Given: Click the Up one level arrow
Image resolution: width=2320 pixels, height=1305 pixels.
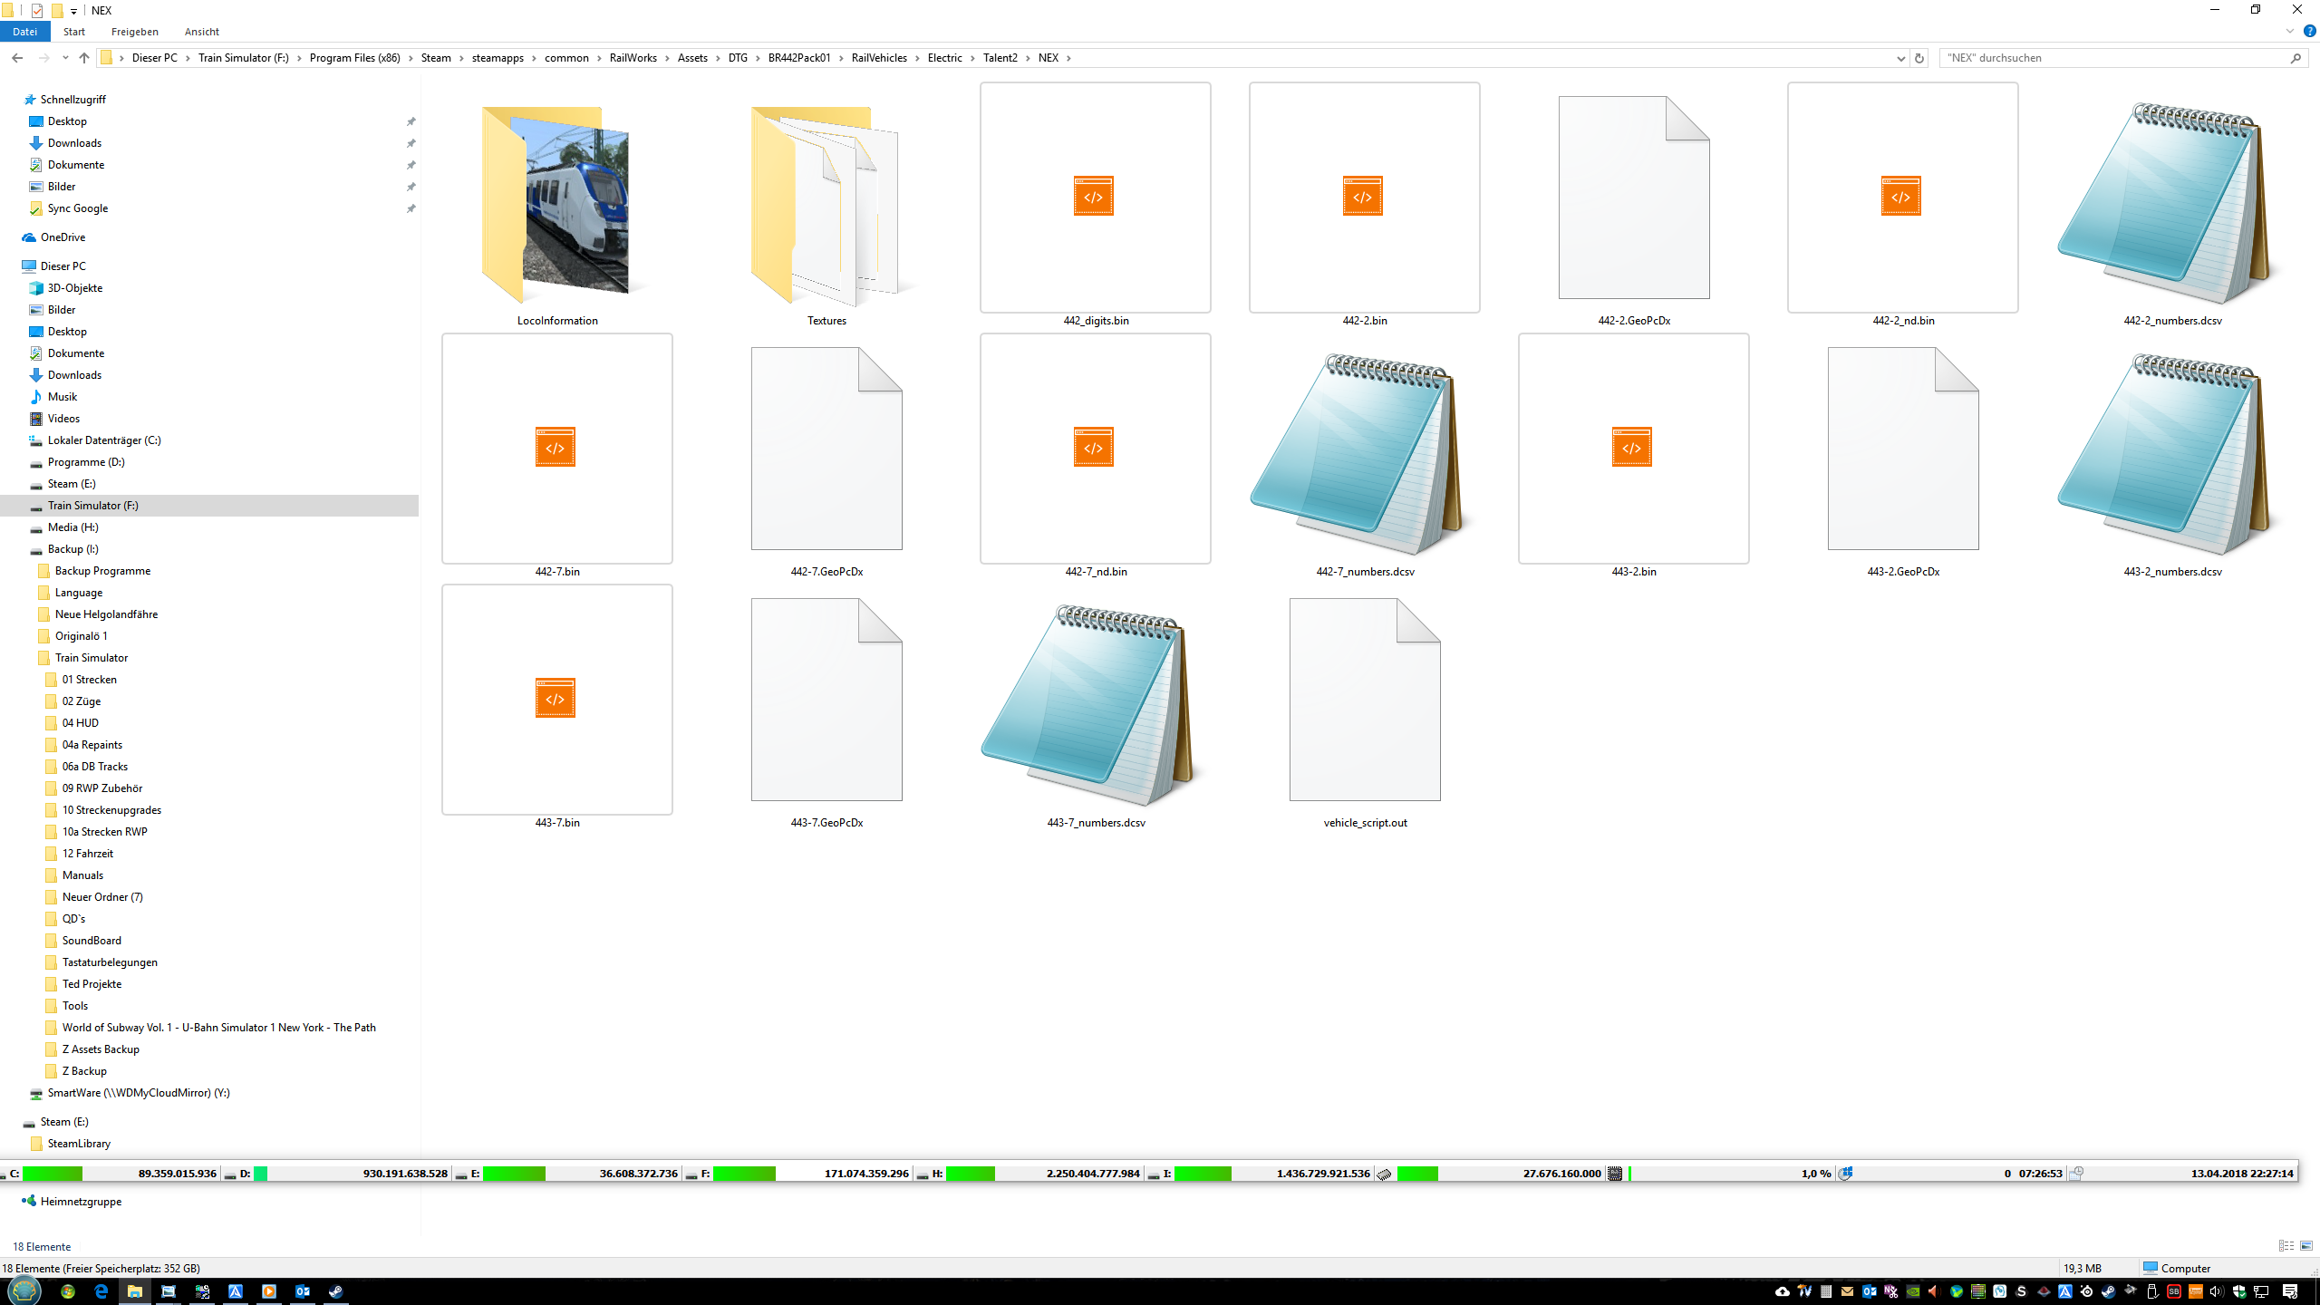Looking at the screenshot, I should click(x=84, y=58).
